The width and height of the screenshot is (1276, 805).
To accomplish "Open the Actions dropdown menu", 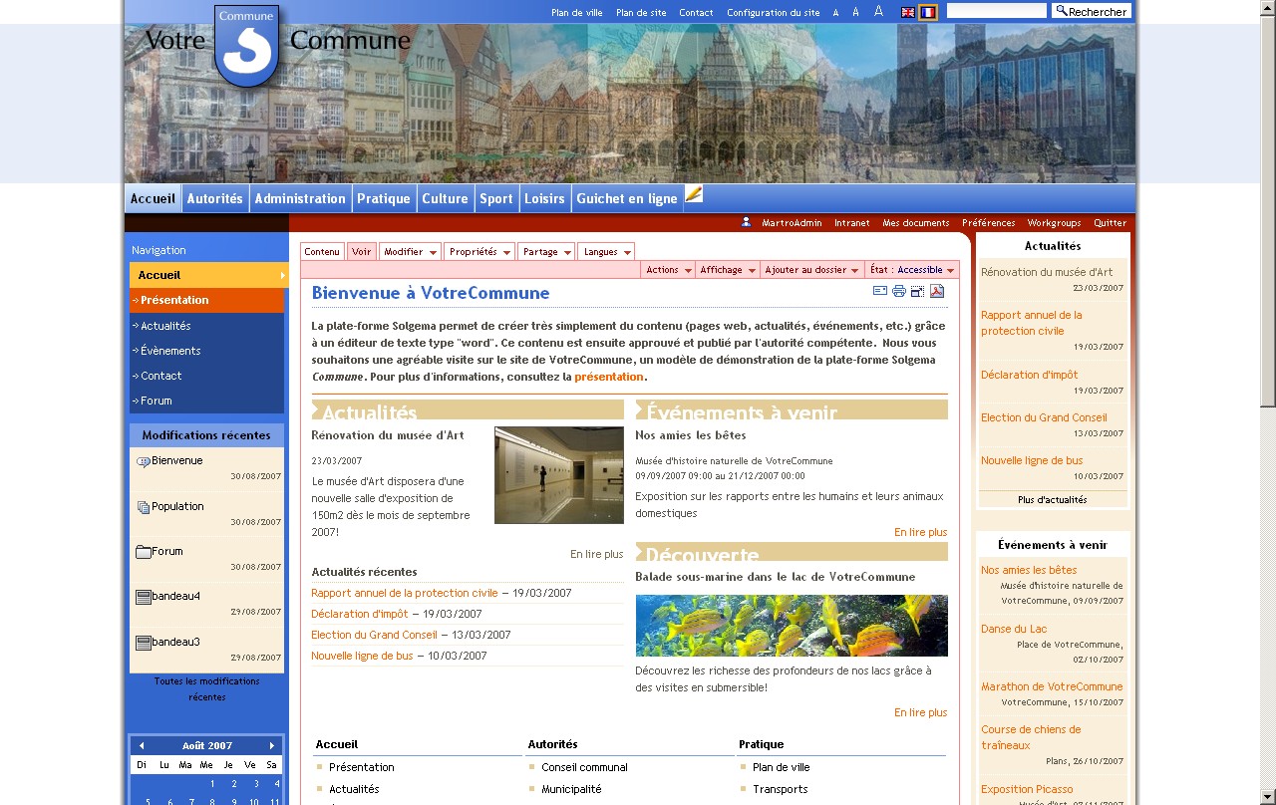I will point(667,270).
